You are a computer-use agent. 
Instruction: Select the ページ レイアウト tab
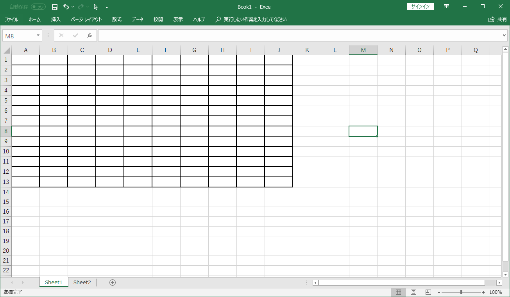86,19
